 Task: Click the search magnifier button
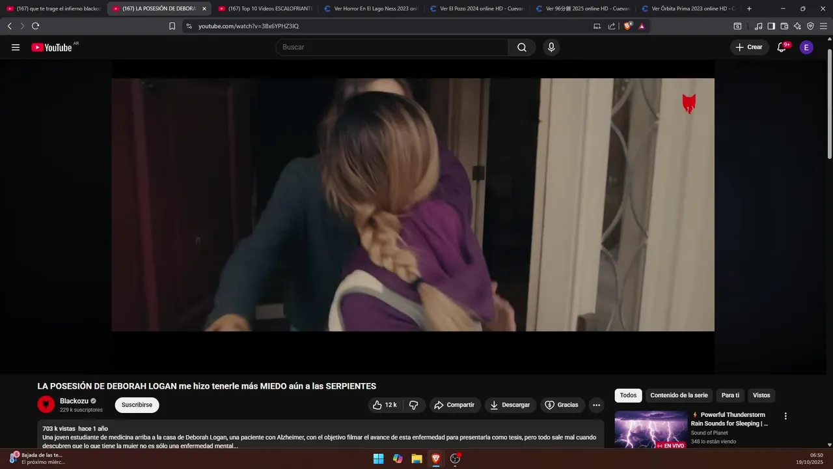pyautogui.click(x=522, y=48)
